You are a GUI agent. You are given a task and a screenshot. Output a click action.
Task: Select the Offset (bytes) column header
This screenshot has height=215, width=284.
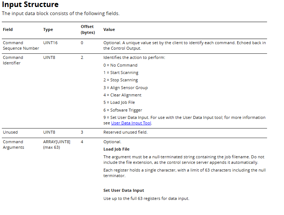(x=88, y=29)
